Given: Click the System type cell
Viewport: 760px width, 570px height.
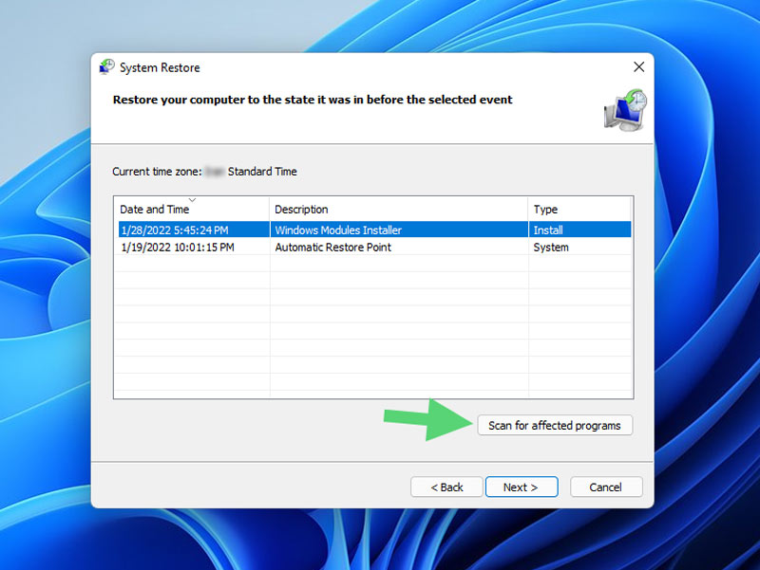Looking at the screenshot, I should click(551, 247).
